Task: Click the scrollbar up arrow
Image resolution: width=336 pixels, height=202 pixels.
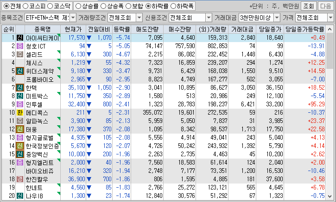Action: click(x=330, y=30)
